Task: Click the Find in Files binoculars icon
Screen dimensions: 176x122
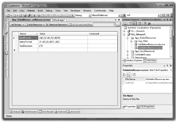Action: [124, 15]
